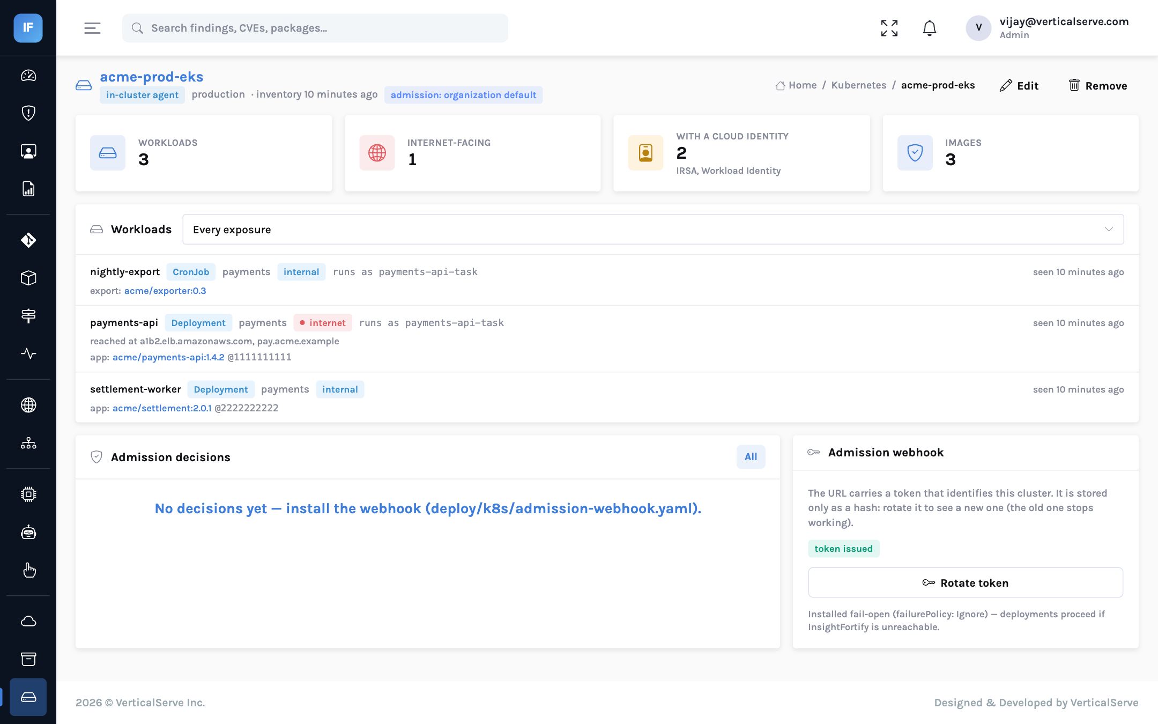Open the report chart file icon in sidebar

tap(28, 189)
